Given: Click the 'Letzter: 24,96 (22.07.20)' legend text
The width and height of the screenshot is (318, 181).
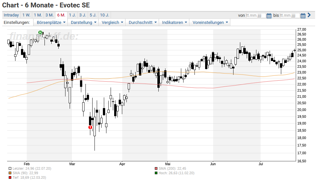Looking at the screenshot, I should 32,168.
